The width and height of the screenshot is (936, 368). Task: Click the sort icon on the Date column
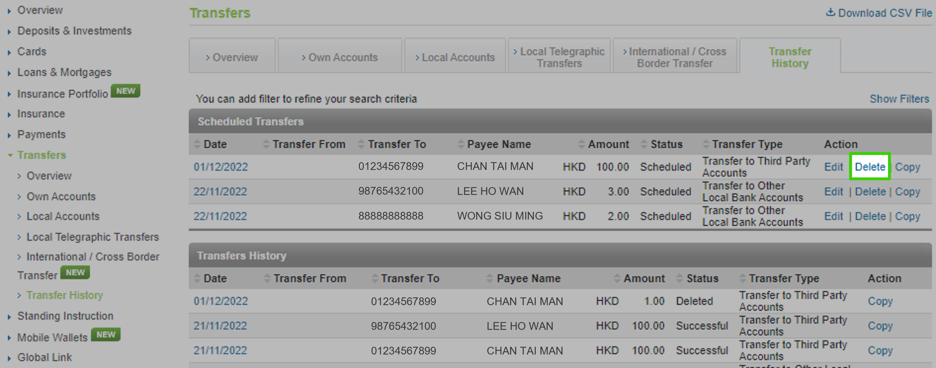[x=197, y=144]
